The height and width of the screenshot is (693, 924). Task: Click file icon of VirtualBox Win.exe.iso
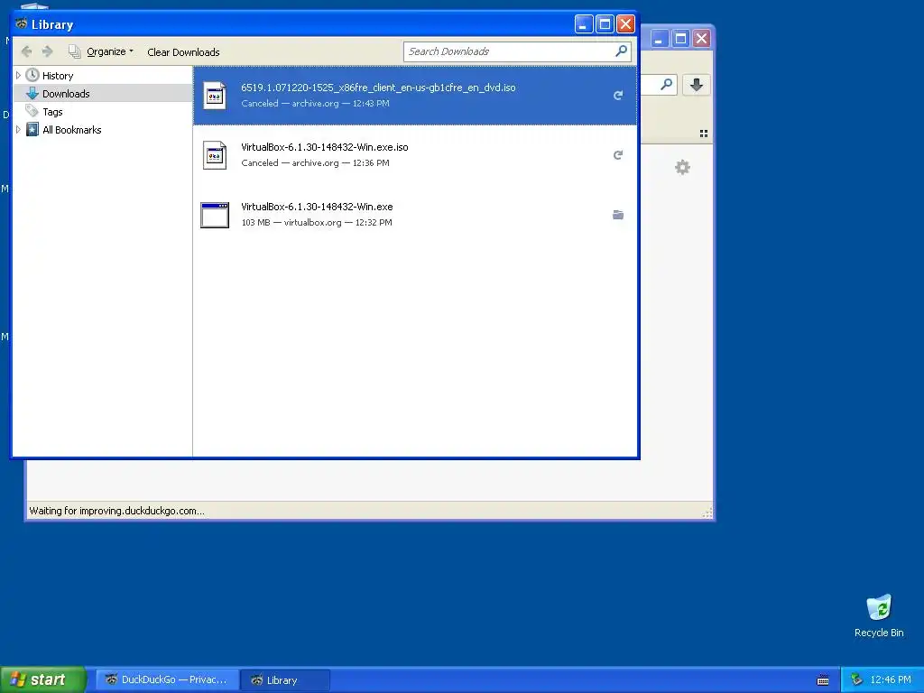point(215,155)
